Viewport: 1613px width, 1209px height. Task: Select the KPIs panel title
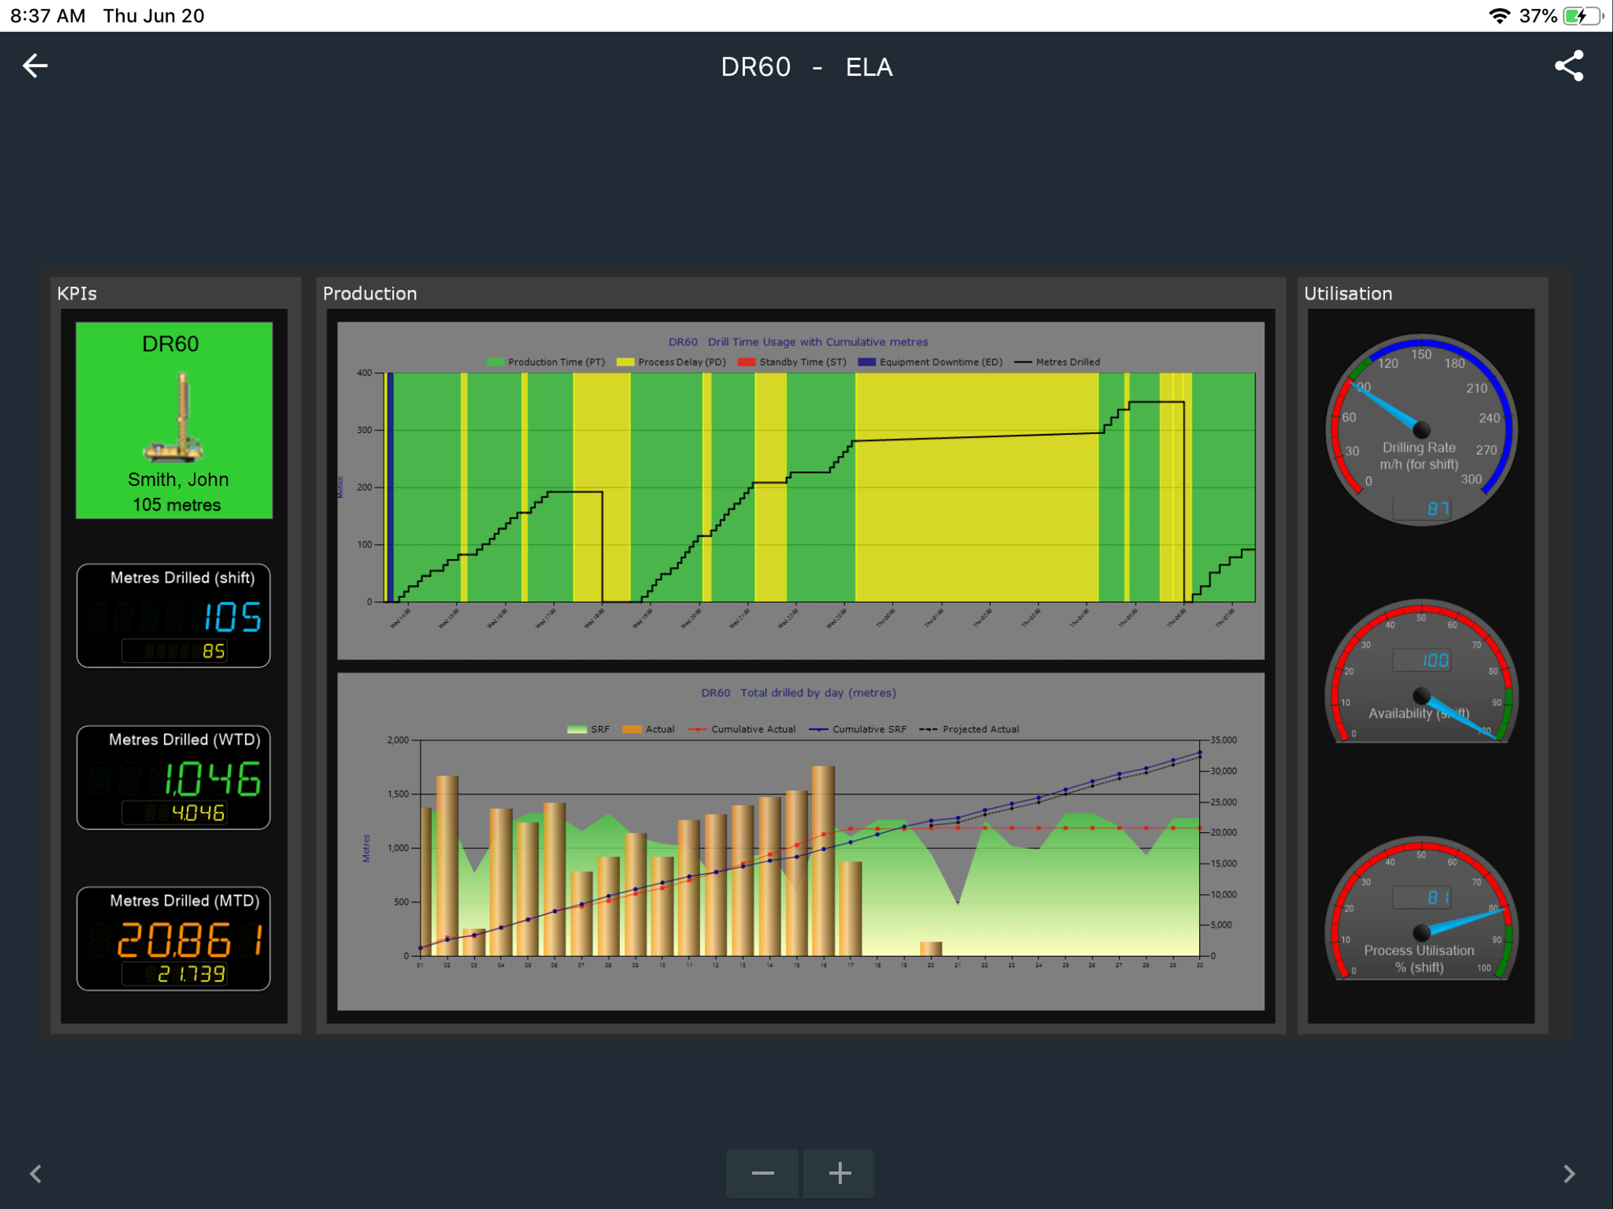tap(77, 293)
